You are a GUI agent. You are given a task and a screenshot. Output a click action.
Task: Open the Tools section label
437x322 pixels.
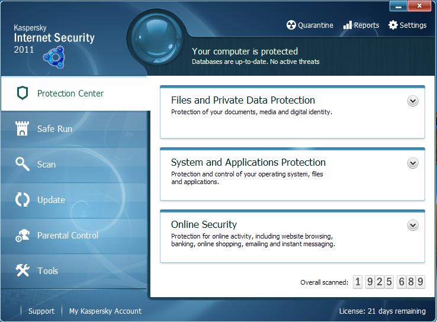pyautogui.click(x=47, y=271)
